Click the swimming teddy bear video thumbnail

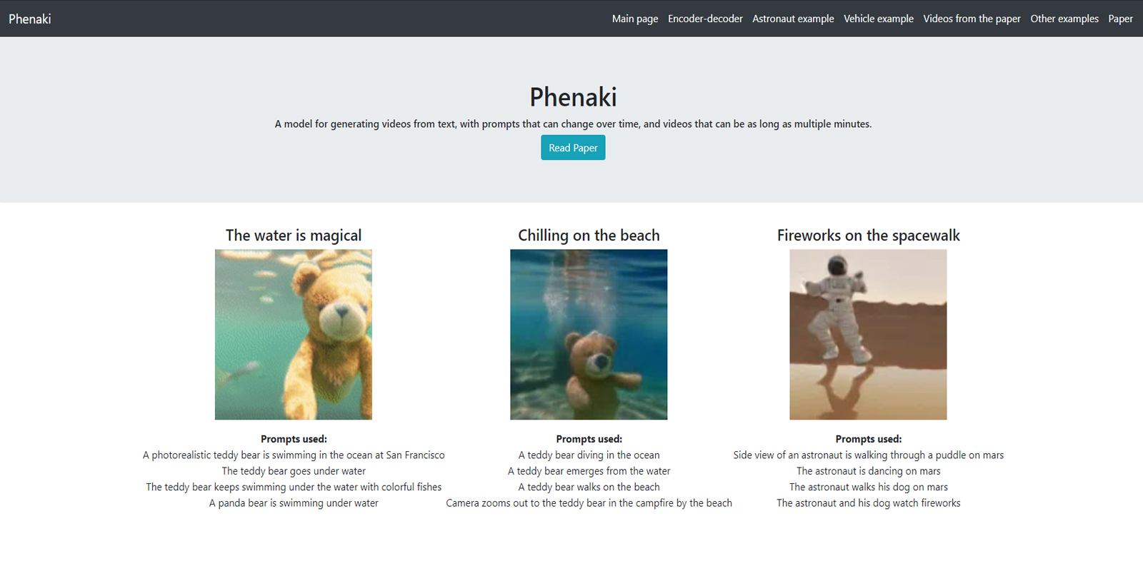coord(294,334)
